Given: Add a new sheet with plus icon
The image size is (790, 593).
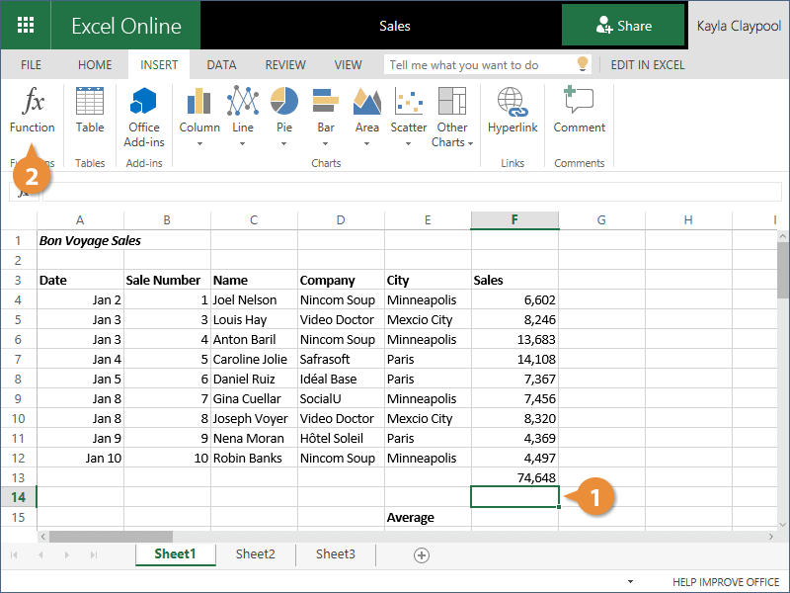Looking at the screenshot, I should tap(422, 555).
